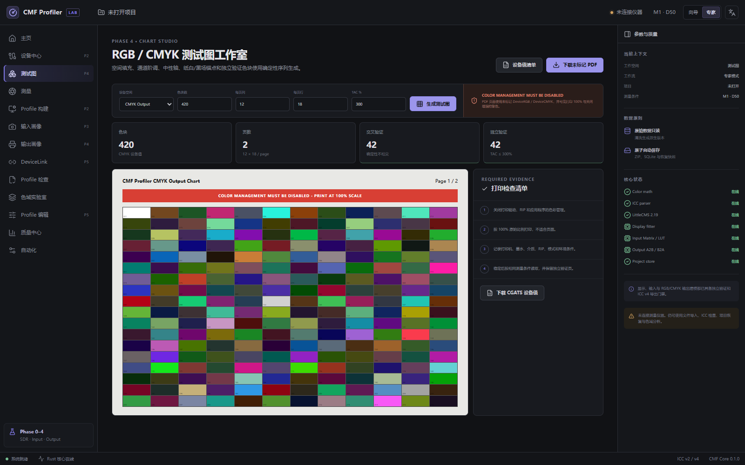This screenshot has width=745, height=465.
Task: Click the 输出画像 printer icon
Action: (x=13, y=144)
